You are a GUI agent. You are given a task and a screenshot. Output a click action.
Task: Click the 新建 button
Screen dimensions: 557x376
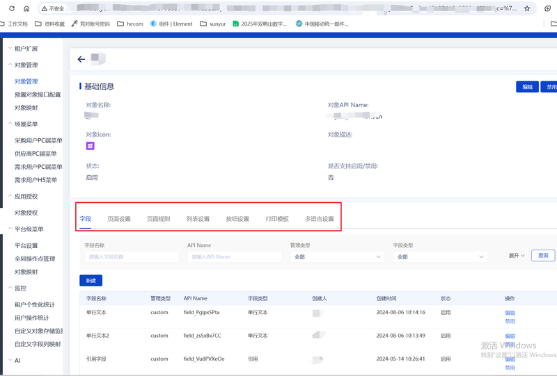[x=91, y=281]
